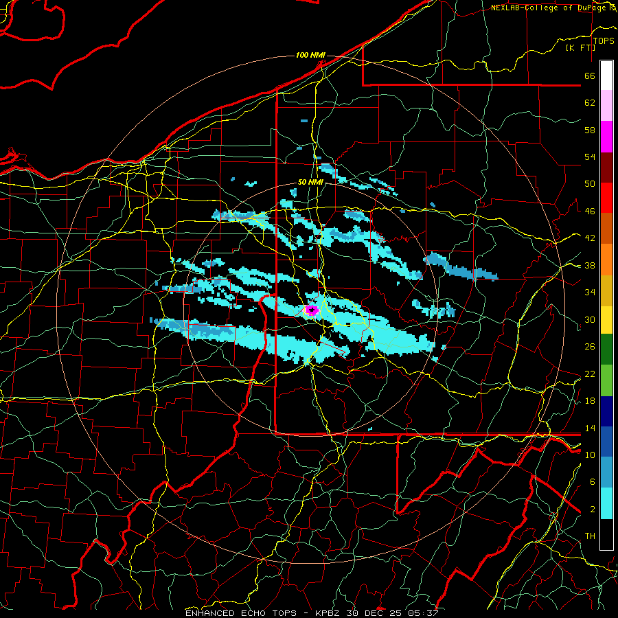618x618 pixels.
Task: Click the legend value "50"
Action: [x=590, y=184]
